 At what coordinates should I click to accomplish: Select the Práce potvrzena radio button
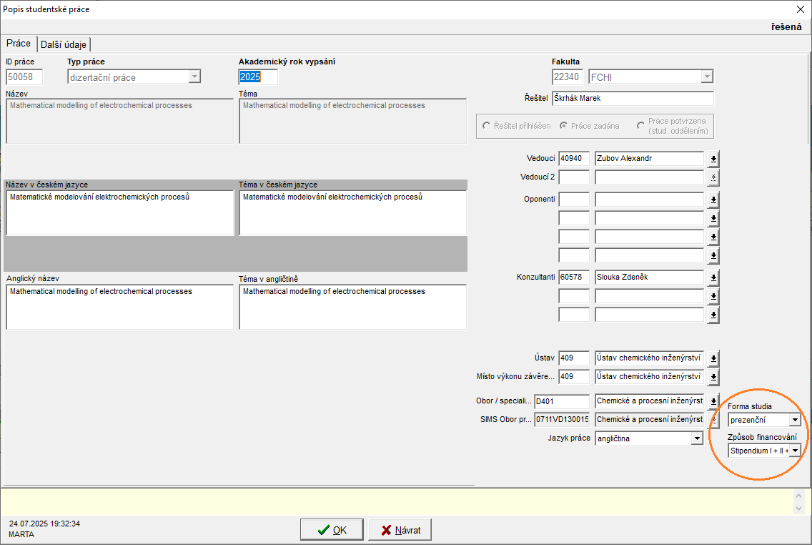tap(640, 126)
